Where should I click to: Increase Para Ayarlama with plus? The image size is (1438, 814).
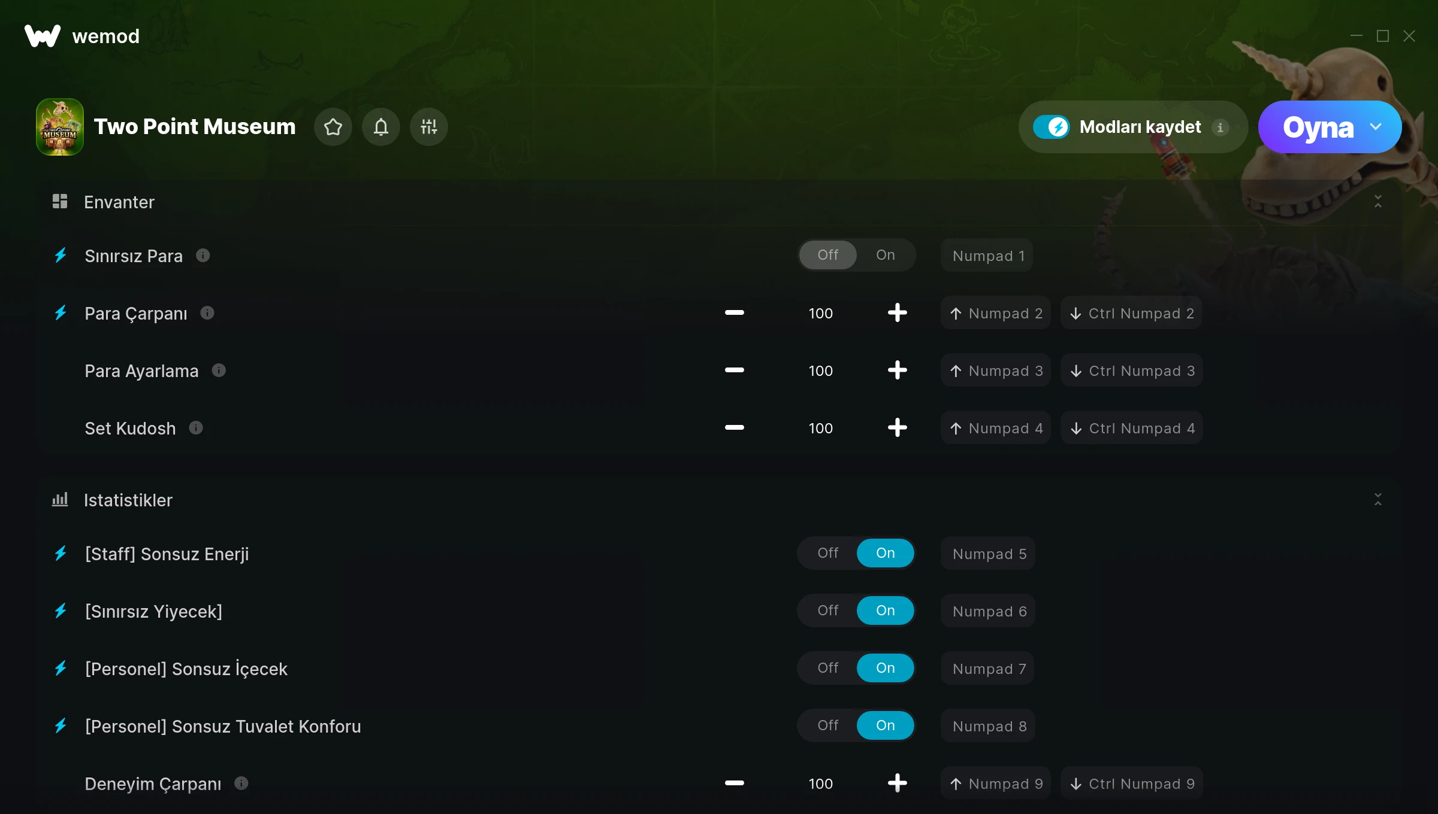point(898,370)
